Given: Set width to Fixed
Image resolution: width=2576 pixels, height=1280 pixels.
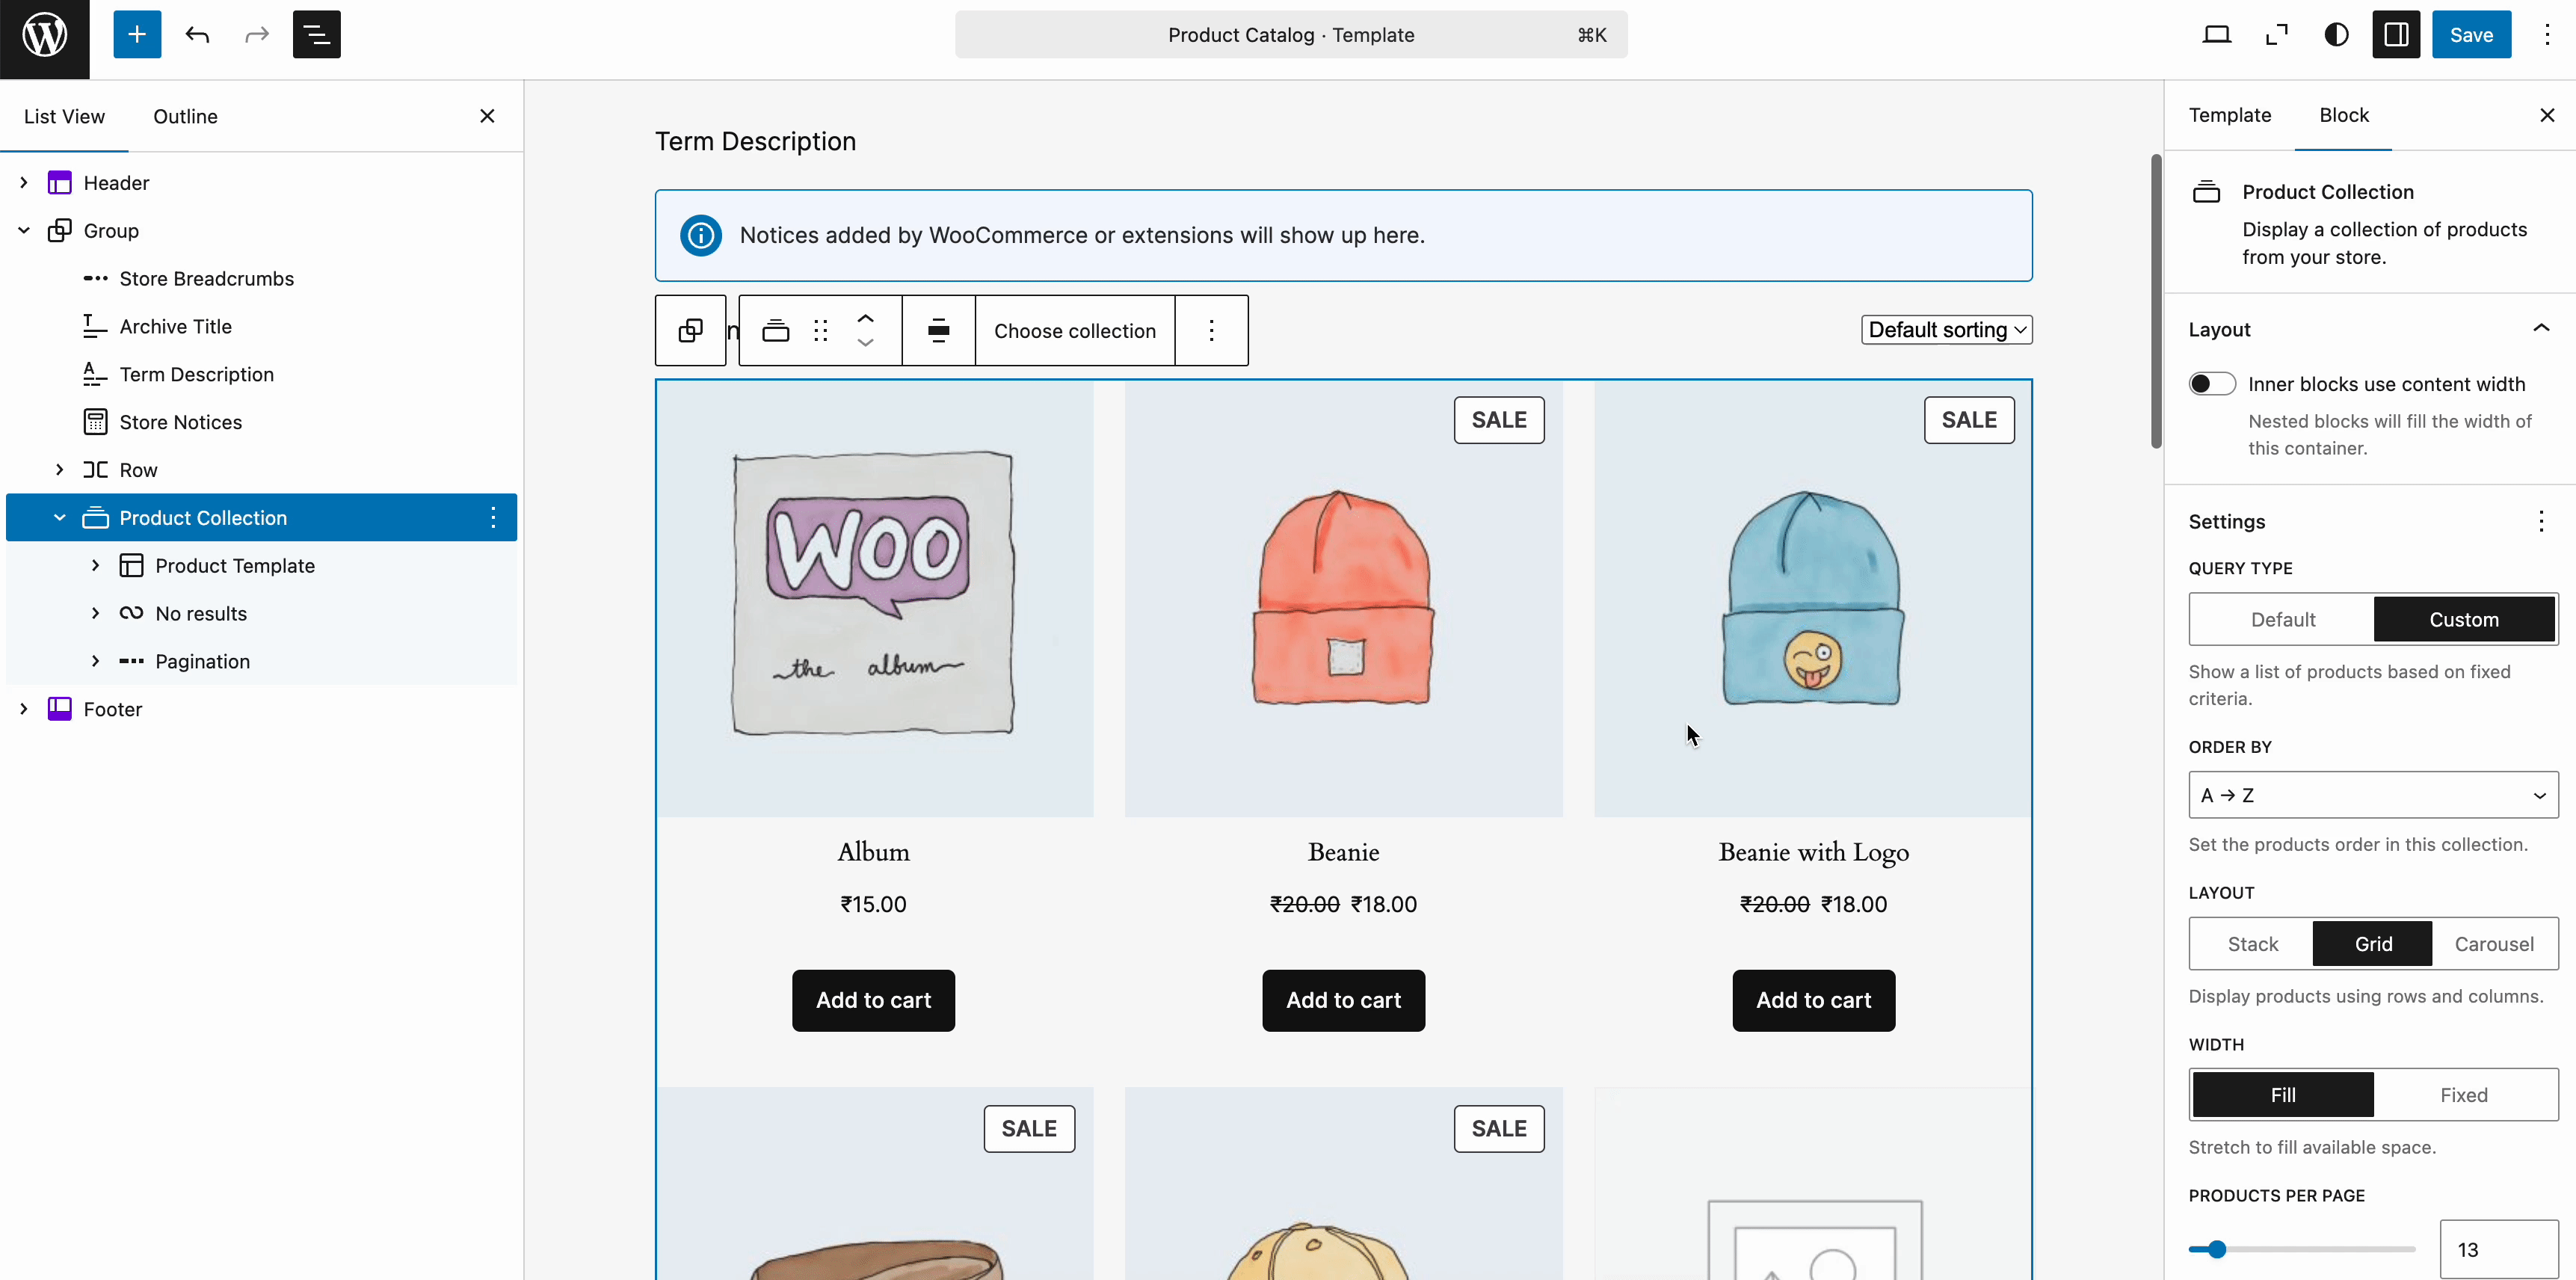Looking at the screenshot, I should click(x=2464, y=1095).
